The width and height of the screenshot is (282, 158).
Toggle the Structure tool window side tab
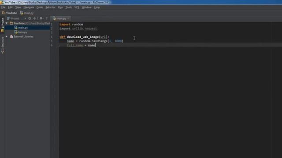coord(2,45)
